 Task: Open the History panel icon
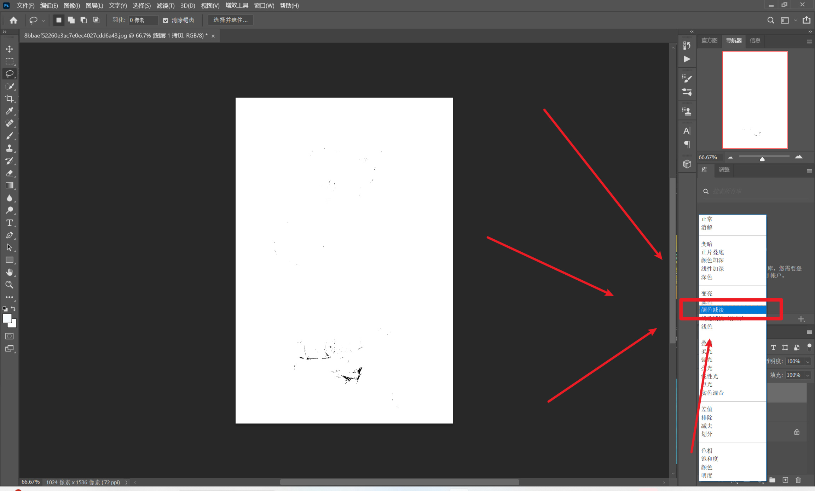tap(687, 46)
